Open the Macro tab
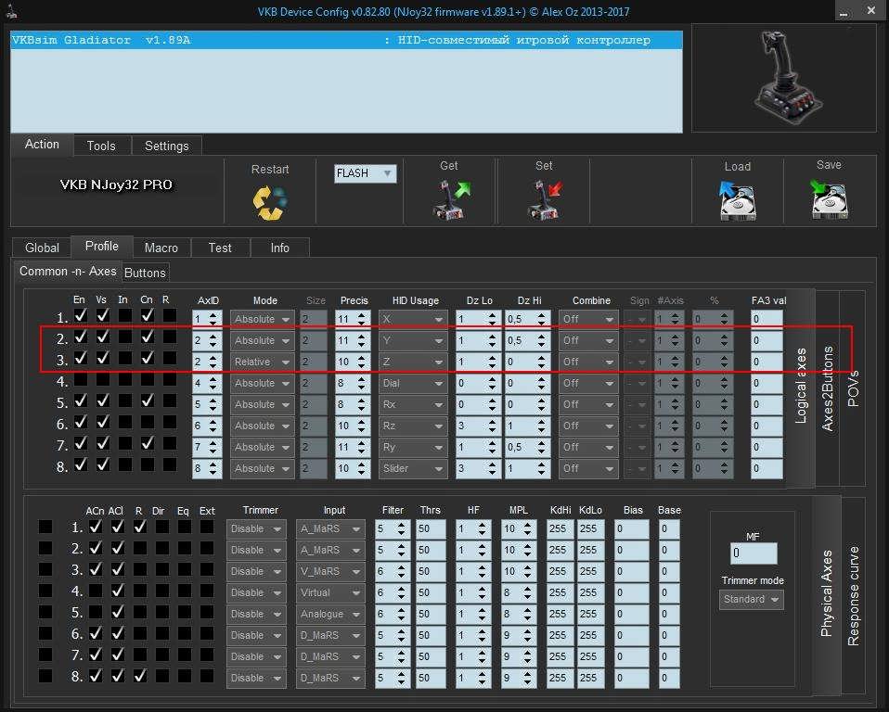This screenshot has height=712, width=889. click(161, 248)
